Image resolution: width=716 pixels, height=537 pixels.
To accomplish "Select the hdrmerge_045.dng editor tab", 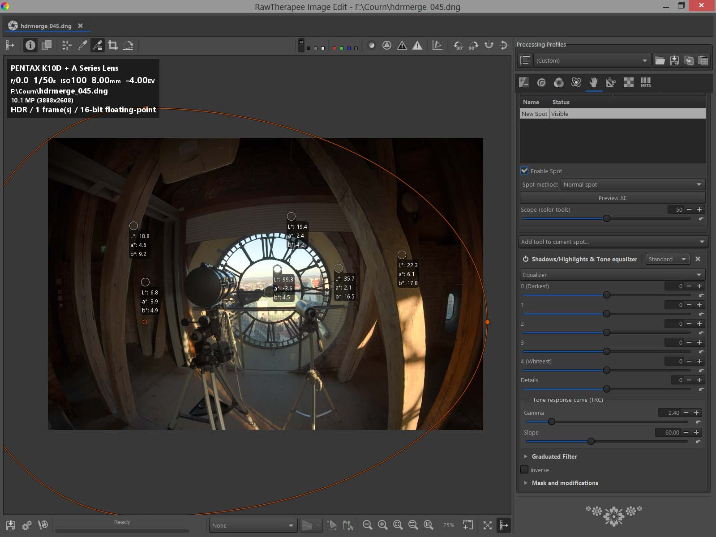I will (46, 26).
